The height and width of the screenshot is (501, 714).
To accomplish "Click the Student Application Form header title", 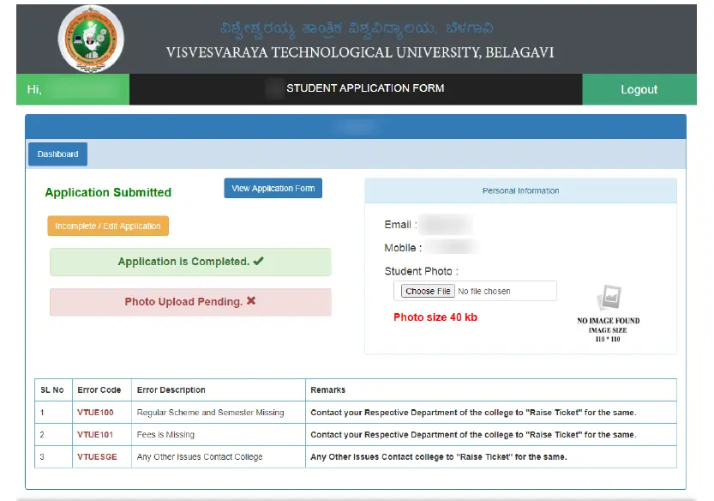I will coord(365,88).
